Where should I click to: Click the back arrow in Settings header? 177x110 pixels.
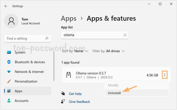coord(6,6)
